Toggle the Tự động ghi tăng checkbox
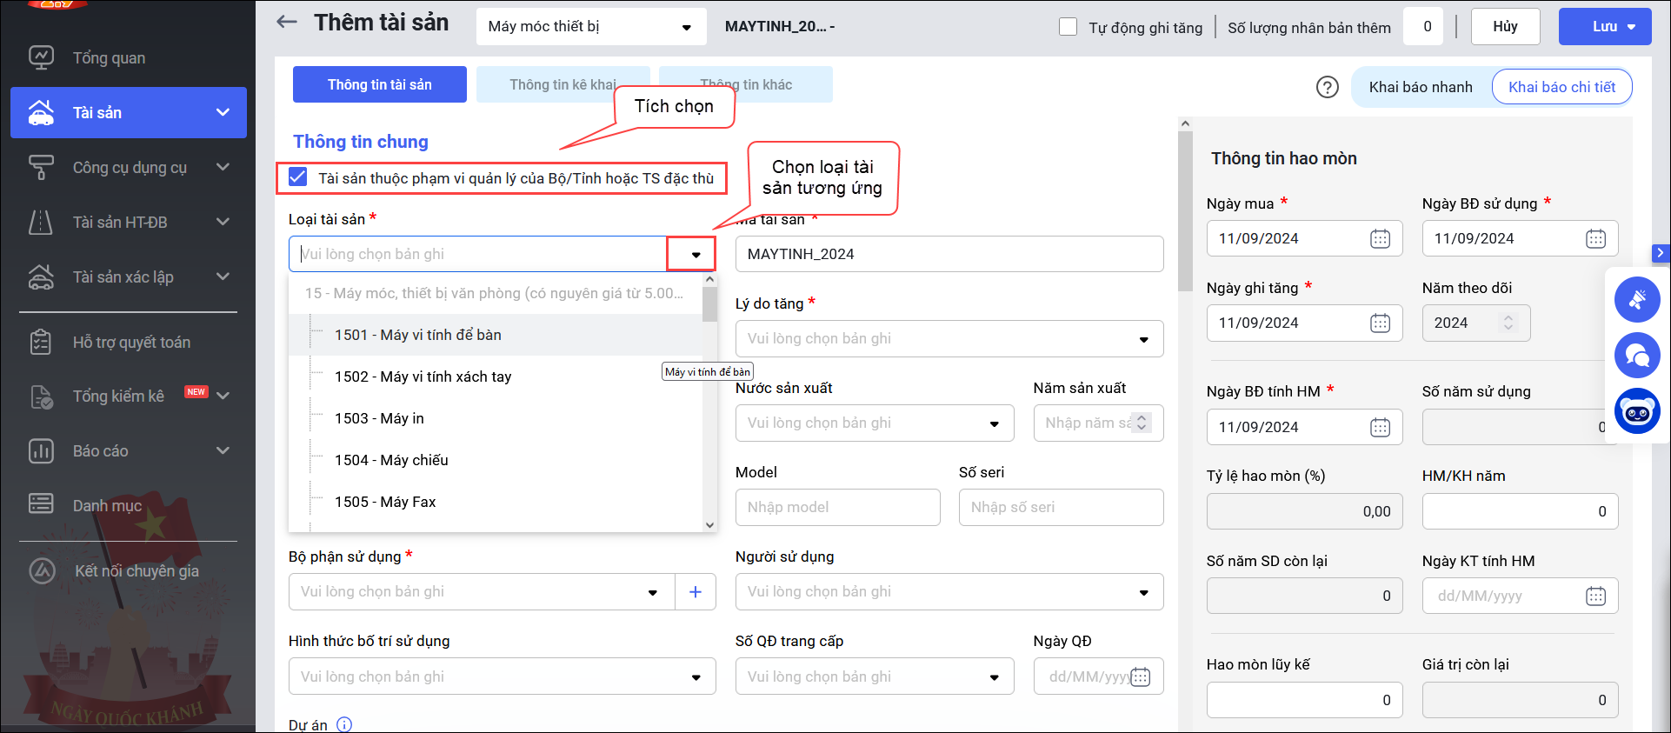The image size is (1671, 733). (1068, 27)
